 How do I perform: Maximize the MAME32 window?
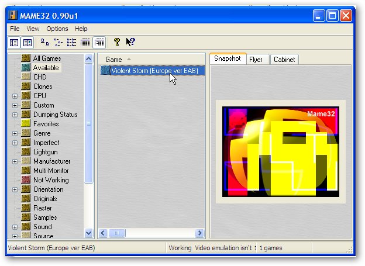click(332, 16)
